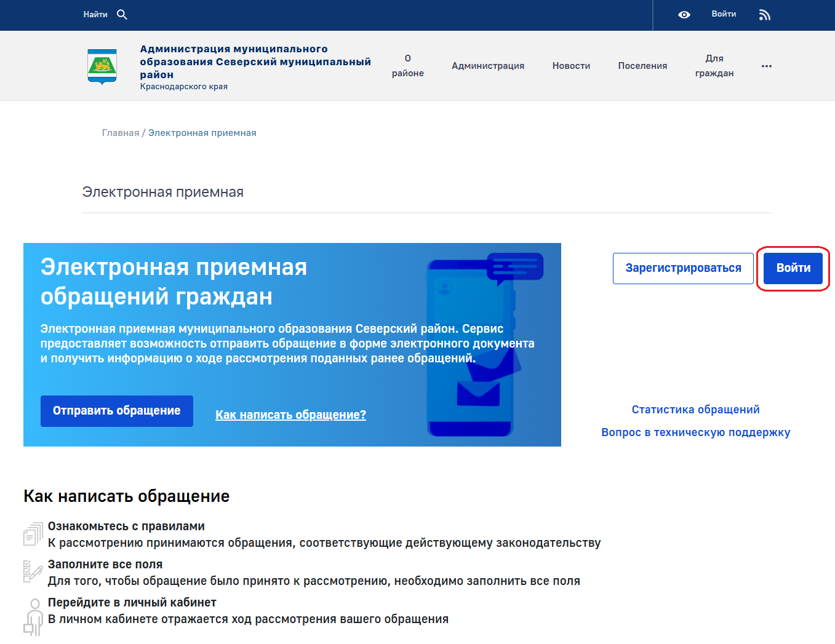Viewport: 835px width, 644px height.
Task: Open the 'О районе' menu item
Action: coord(408,66)
